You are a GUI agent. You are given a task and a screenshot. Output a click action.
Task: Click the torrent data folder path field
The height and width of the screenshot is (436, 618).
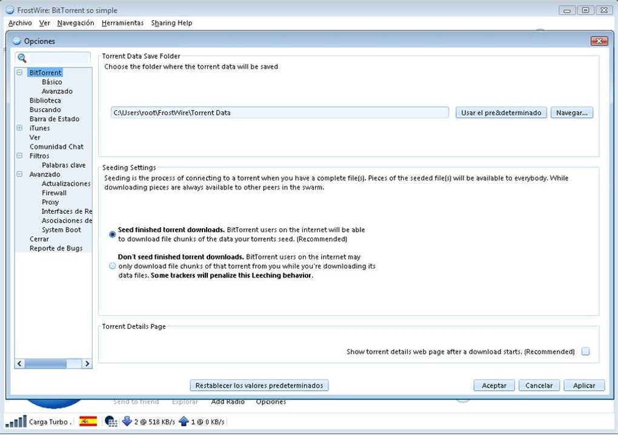point(280,113)
